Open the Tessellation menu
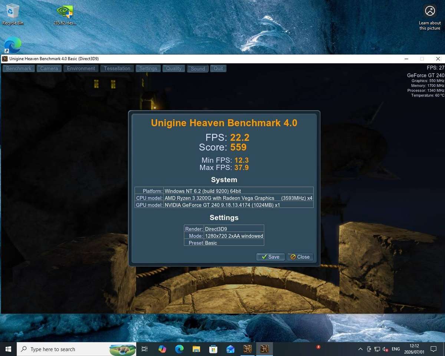445x356 pixels. tap(117, 69)
